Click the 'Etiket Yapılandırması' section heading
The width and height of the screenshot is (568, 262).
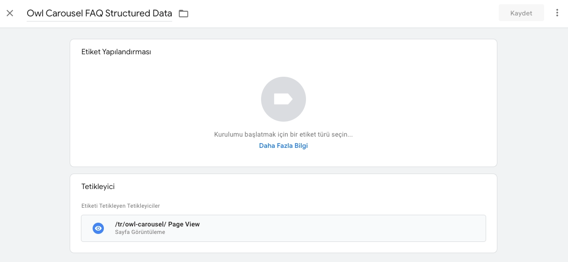(x=116, y=52)
